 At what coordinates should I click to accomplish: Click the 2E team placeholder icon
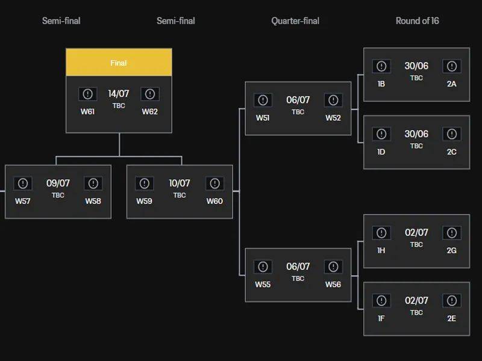451,301
